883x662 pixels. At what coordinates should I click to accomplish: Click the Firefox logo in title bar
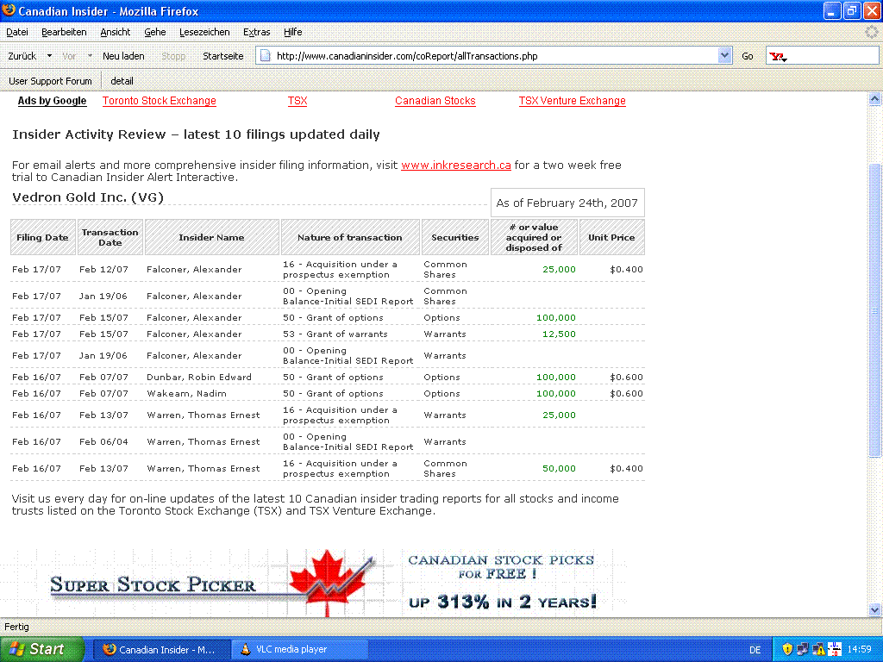click(x=9, y=10)
